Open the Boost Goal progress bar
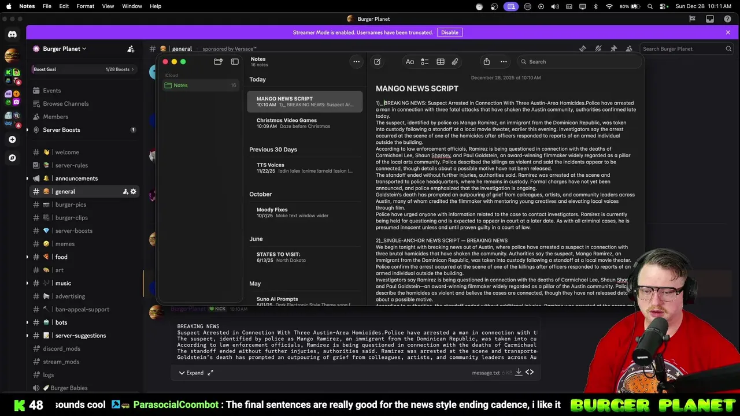Viewport: 740px width, 416px height. pyautogui.click(x=83, y=69)
